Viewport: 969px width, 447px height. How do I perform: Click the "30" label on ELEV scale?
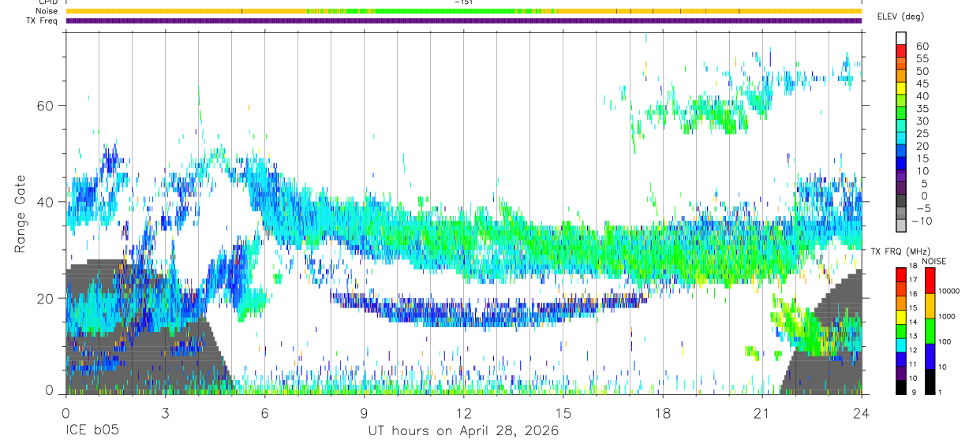tap(921, 121)
